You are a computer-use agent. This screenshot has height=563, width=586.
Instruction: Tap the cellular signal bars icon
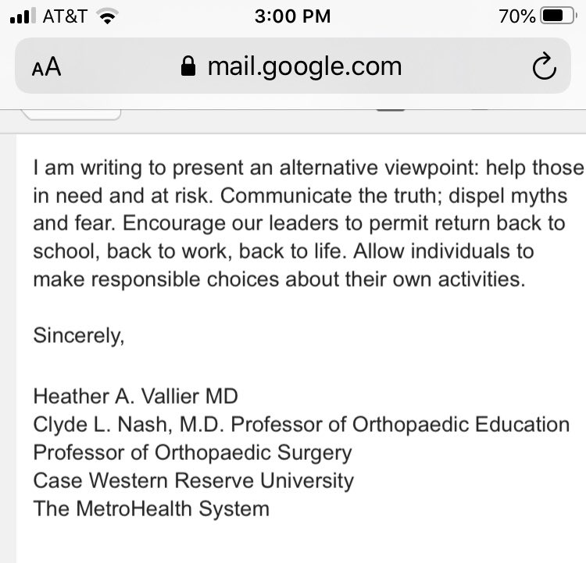coord(23,16)
